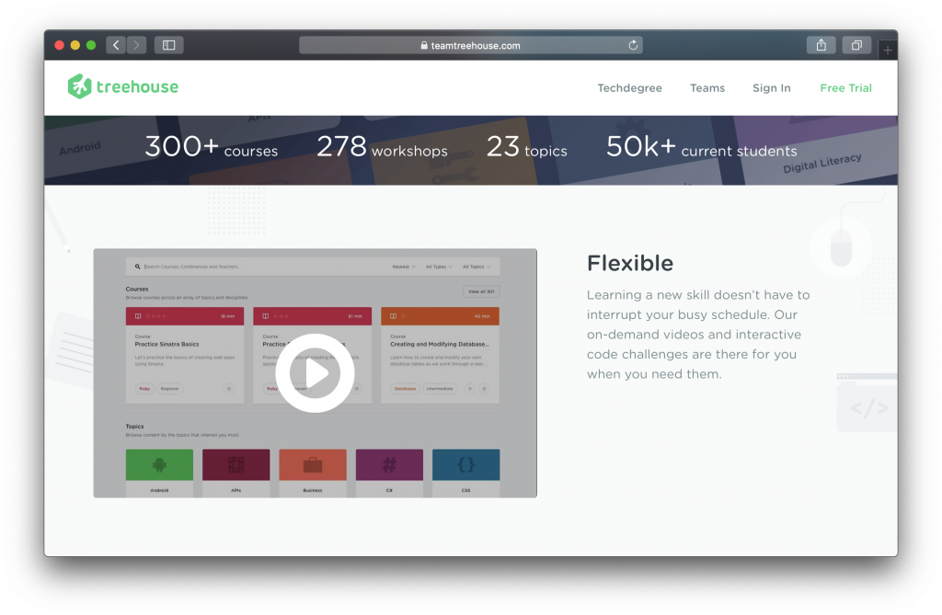
Task: Star the Creating and Modifying Database course
Action: [x=484, y=389]
